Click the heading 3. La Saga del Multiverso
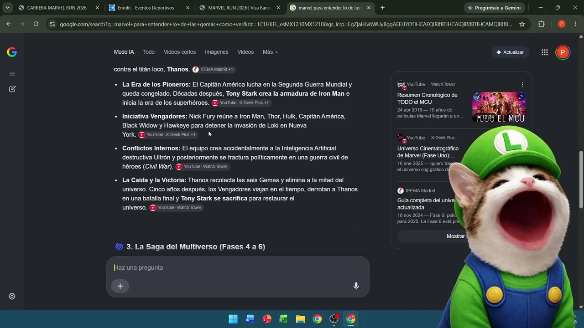The image size is (584, 328). [196, 246]
